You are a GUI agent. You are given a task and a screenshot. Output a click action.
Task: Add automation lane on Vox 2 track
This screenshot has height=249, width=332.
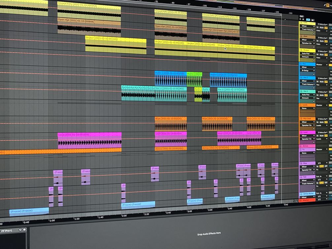(x=314, y=88)
